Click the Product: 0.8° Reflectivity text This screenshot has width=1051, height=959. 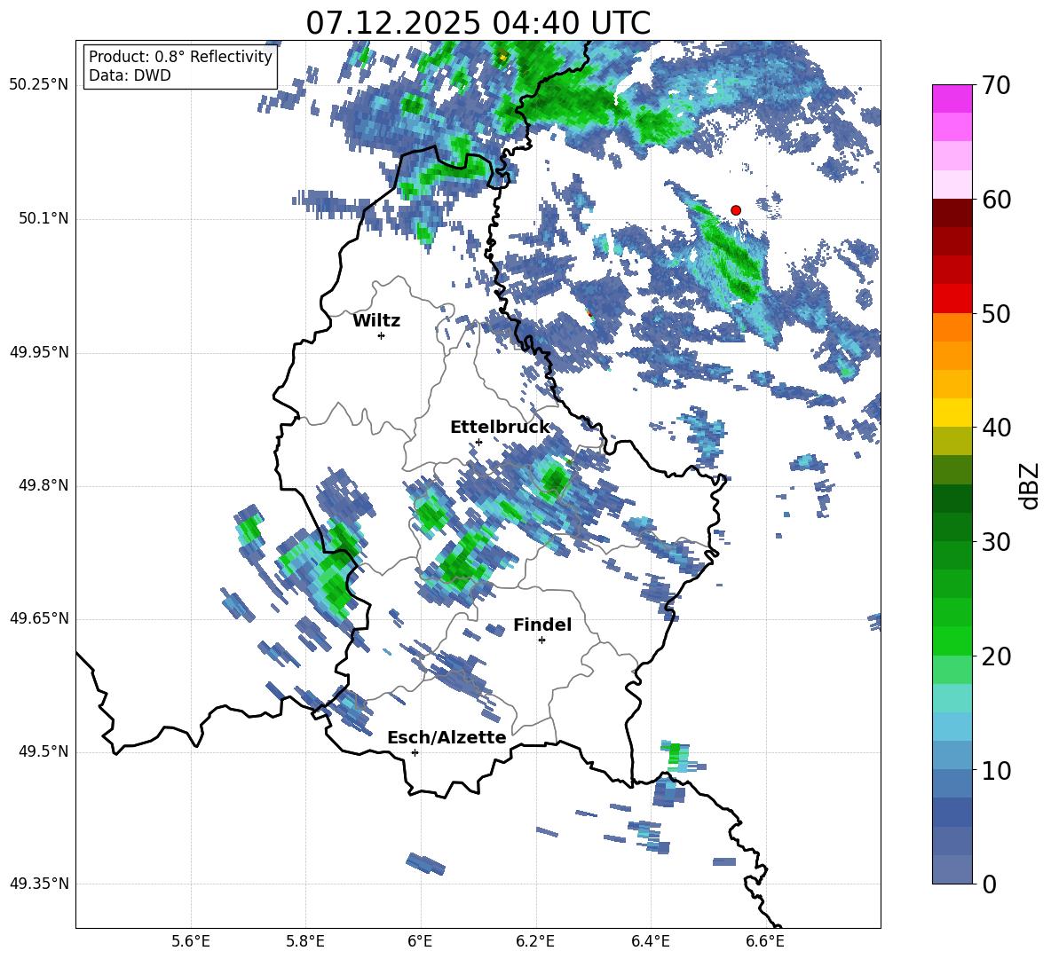(x=180, y=57)
